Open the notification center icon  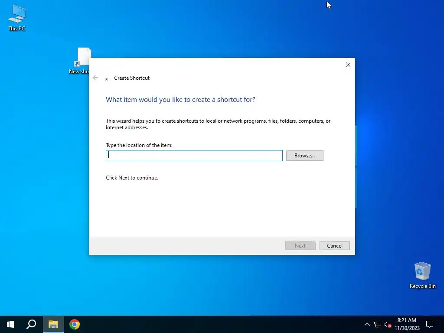[430, 324]
